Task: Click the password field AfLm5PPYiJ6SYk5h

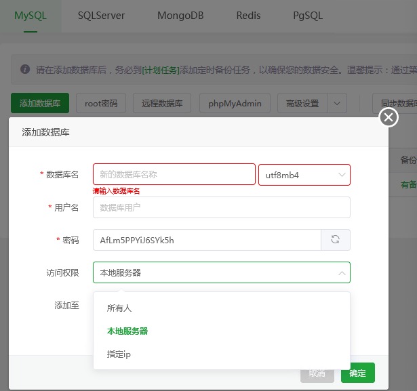Action: [207, 240]
